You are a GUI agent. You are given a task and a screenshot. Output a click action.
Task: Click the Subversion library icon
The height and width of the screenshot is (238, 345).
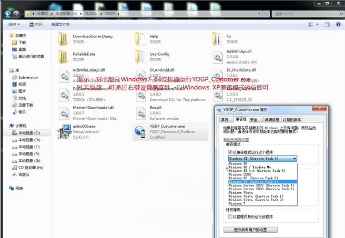[x=14, y=77]
